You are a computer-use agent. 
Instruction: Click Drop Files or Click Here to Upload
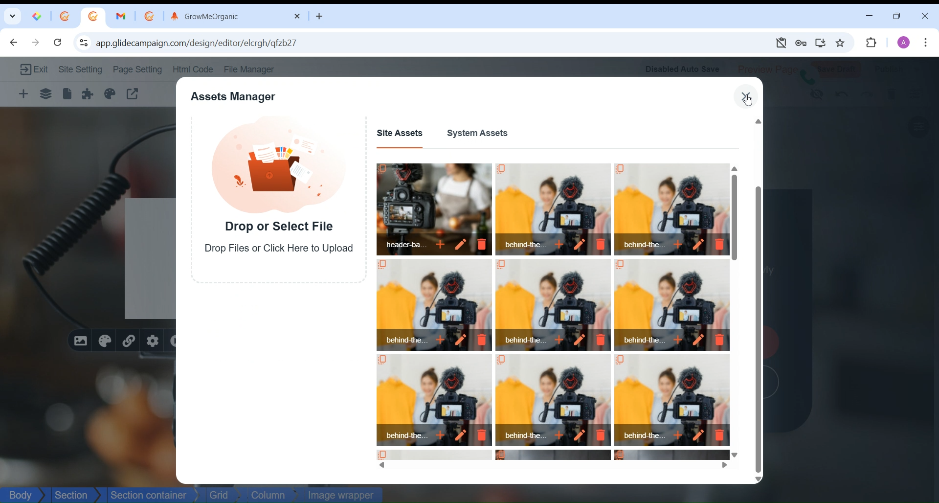[279, 249]
